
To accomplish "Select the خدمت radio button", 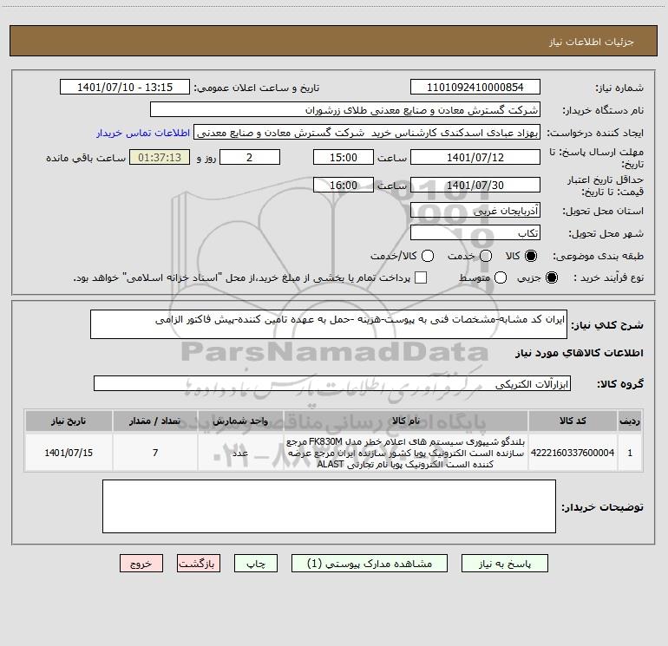I will (x=486, y=256).
